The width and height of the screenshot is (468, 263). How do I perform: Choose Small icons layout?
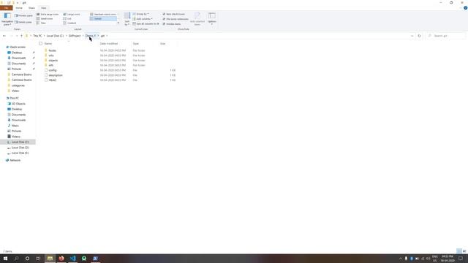click(x=45, y=18)
